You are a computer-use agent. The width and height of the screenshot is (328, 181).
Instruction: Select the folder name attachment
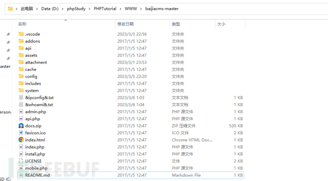(x=36, y=62)
